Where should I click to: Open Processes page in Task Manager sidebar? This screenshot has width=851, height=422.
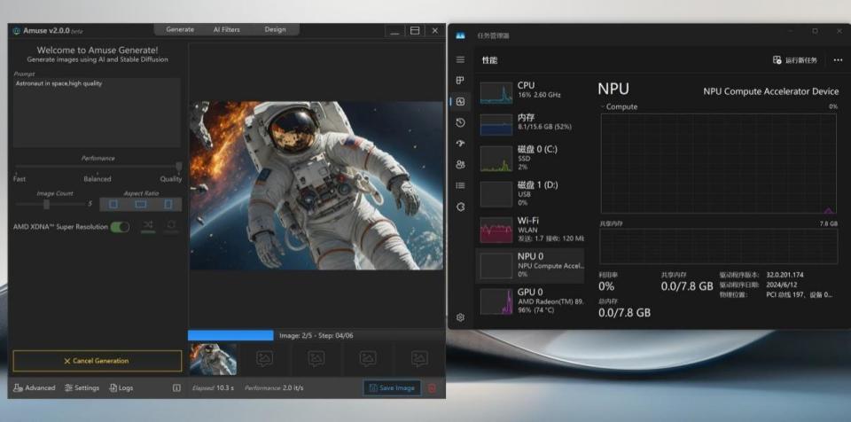[x=460, y=81]
